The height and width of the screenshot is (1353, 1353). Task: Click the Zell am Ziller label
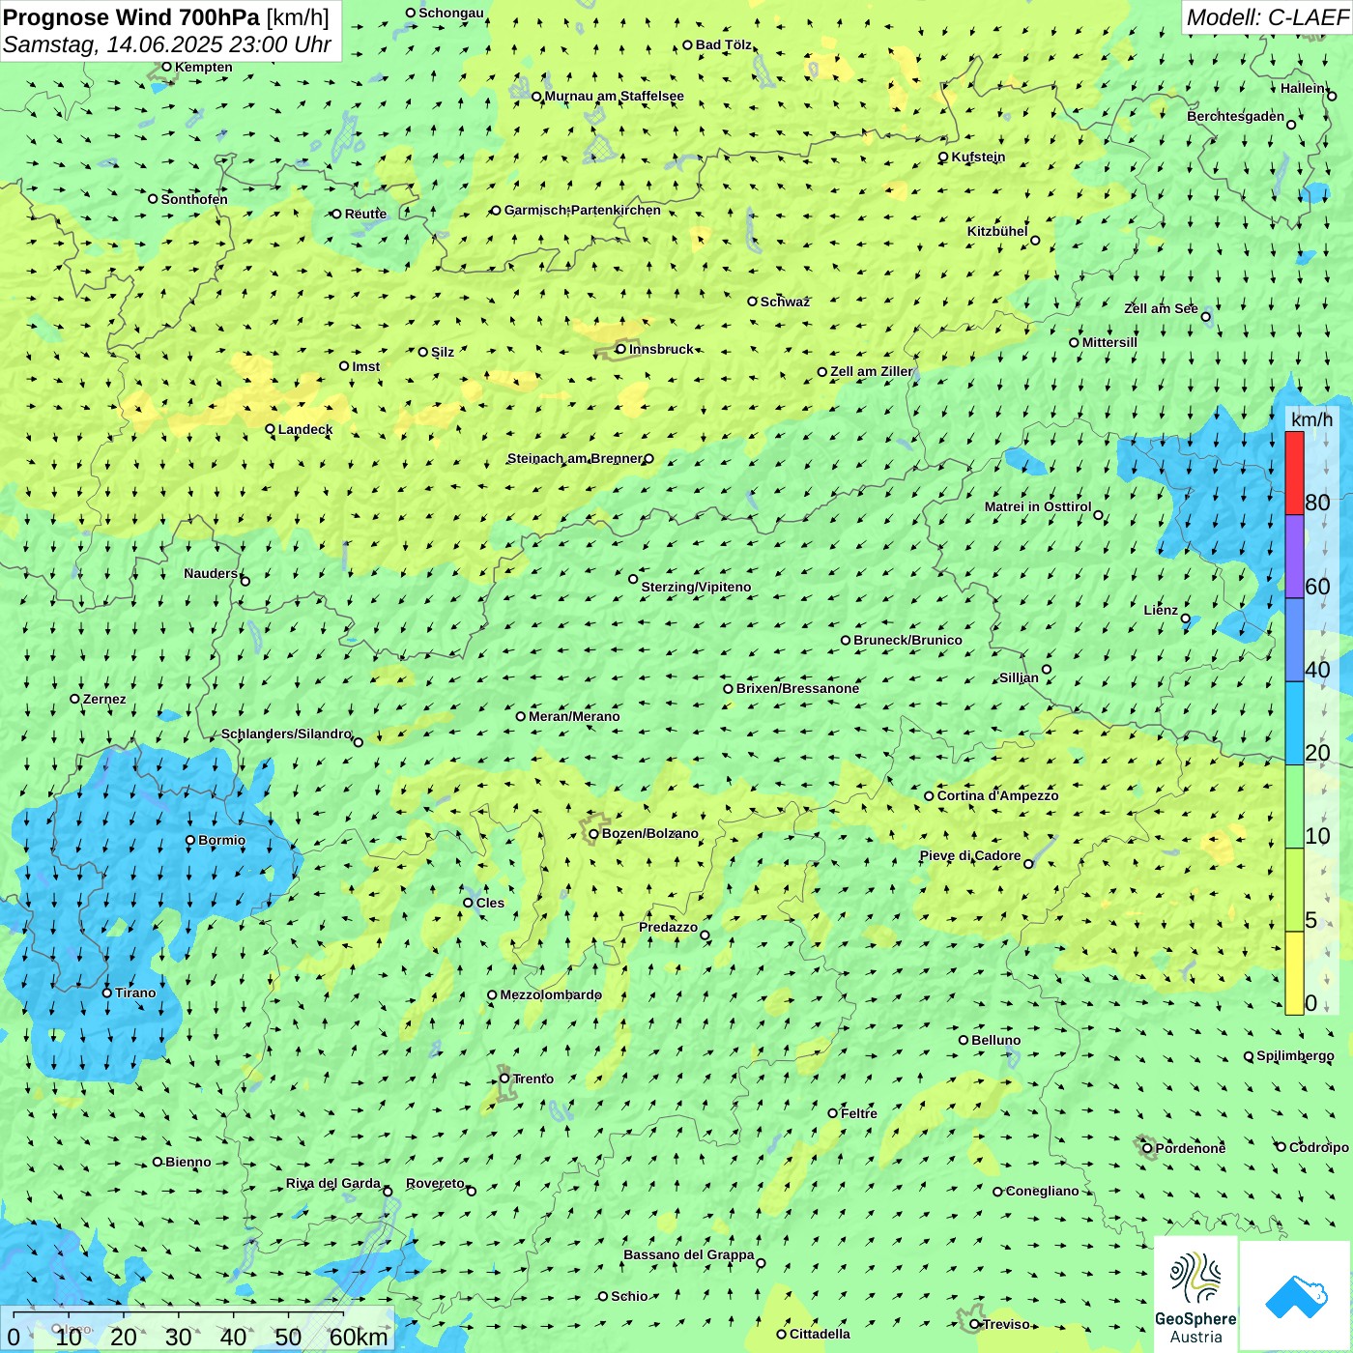point(871,371)
